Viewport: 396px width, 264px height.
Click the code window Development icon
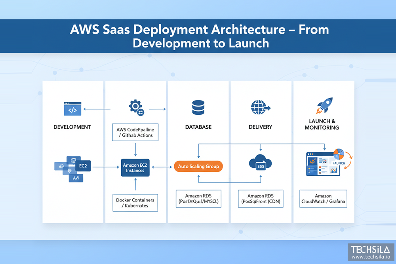tap(72, 109)
